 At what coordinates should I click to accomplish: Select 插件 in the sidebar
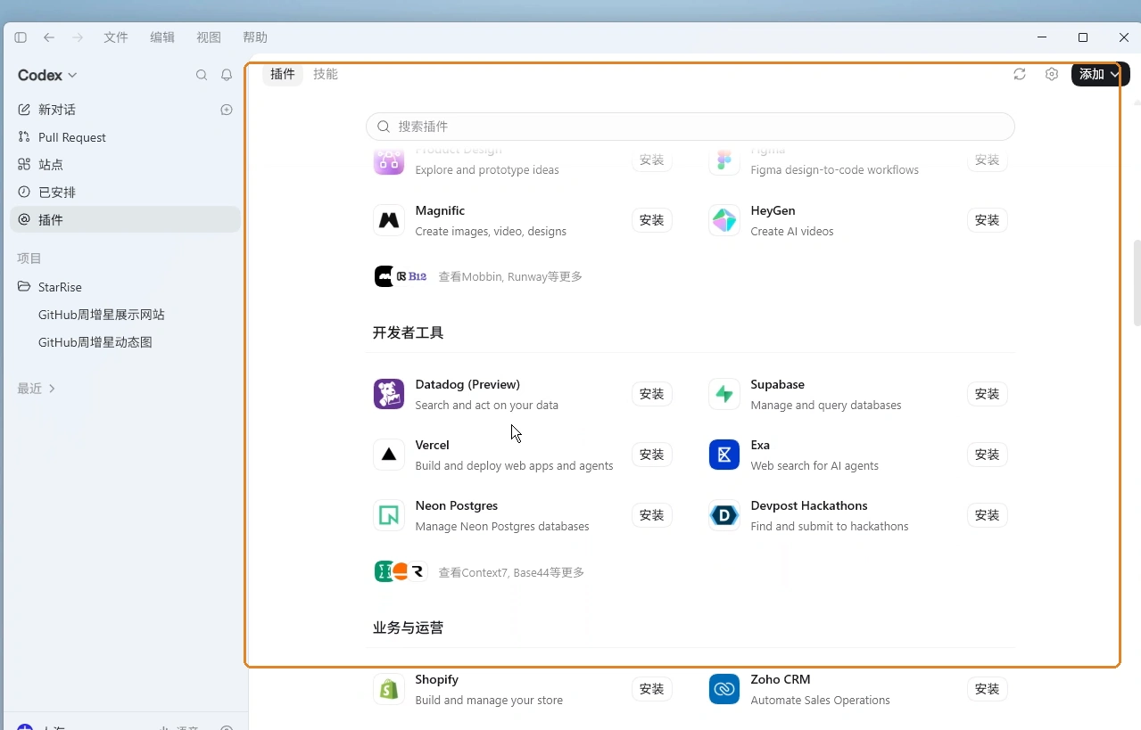coord(125,220)
